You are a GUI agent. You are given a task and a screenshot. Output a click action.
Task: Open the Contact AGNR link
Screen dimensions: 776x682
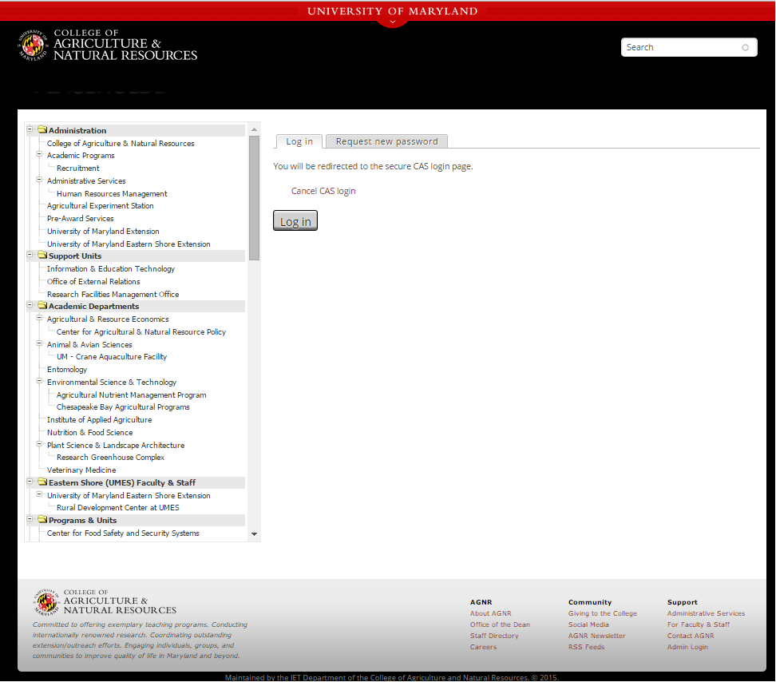691,636
